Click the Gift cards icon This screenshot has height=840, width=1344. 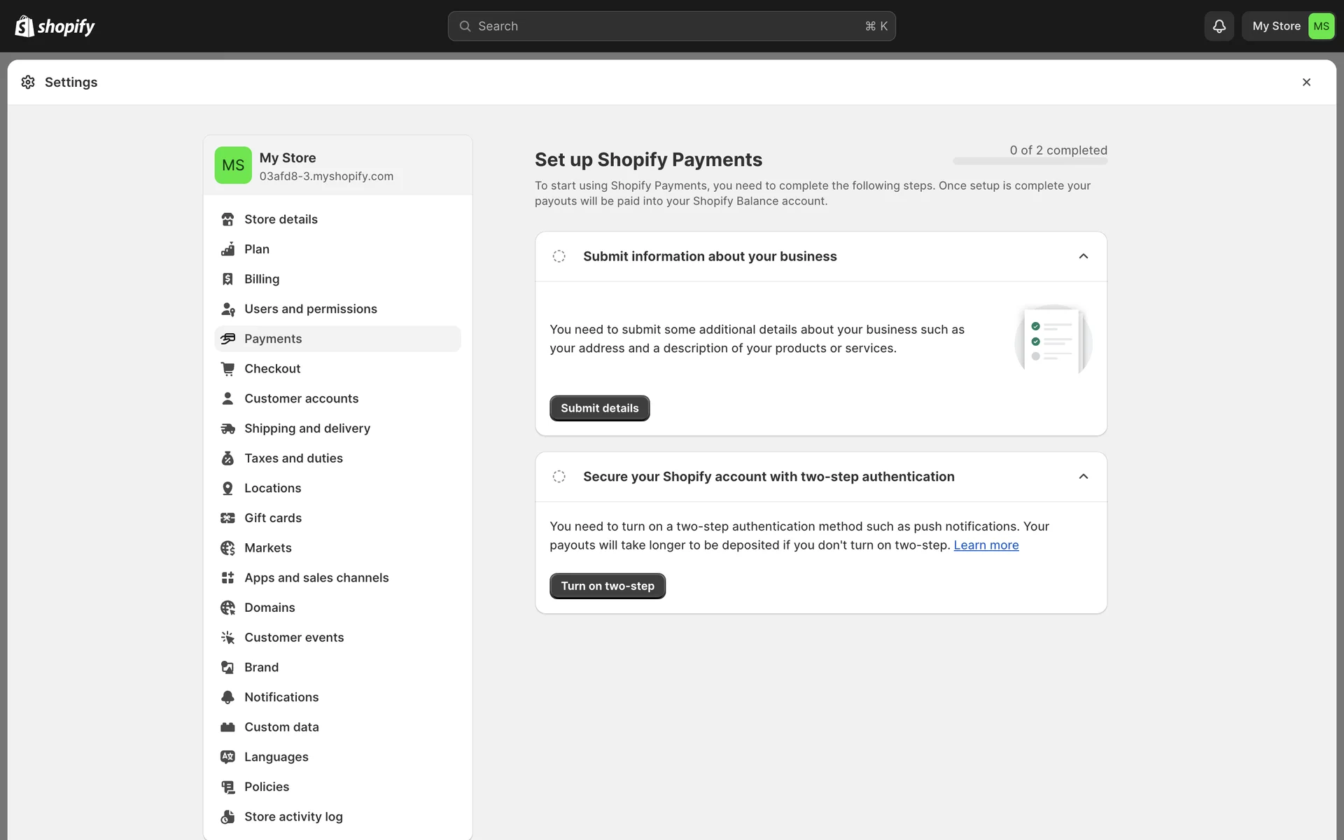point(227,518)
